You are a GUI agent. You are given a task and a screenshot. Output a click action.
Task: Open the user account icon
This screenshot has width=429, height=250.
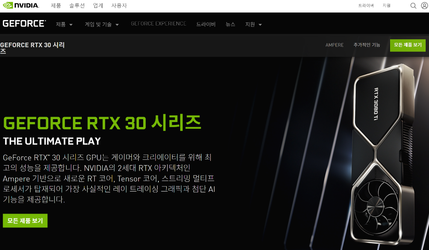[x=424, y=5]
